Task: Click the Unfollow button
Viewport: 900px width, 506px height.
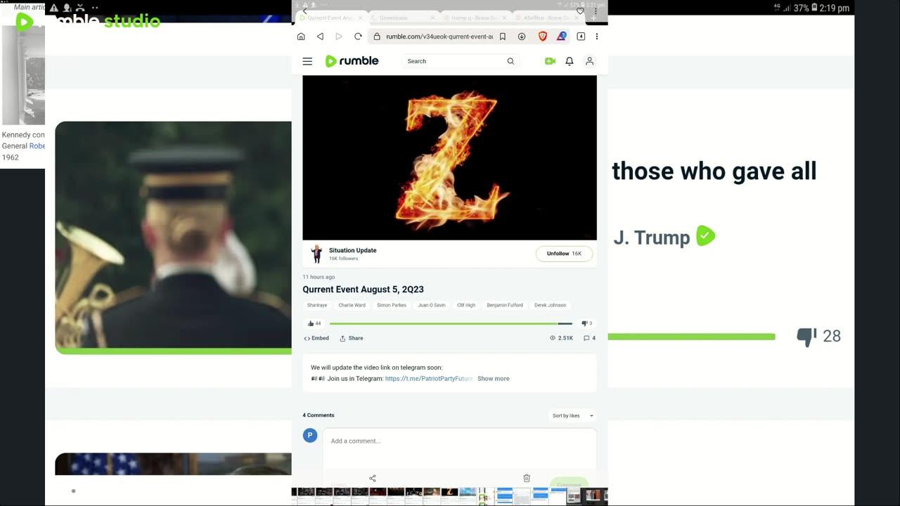Action: point(564,254)
